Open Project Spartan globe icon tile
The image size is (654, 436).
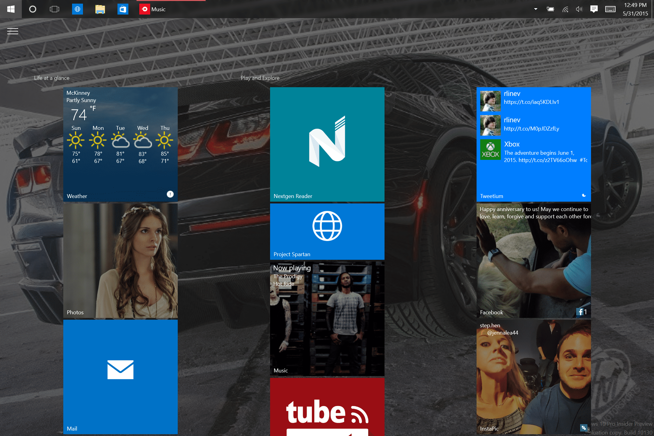click(x=327, y=232)
